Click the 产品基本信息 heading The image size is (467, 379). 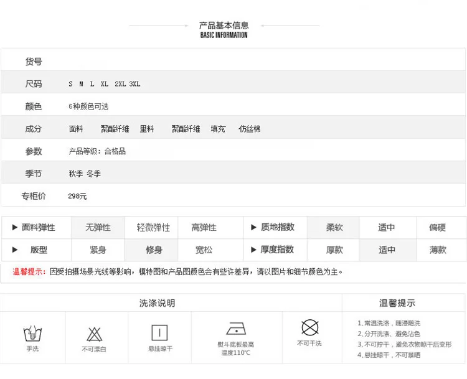(x=224, y=26)
